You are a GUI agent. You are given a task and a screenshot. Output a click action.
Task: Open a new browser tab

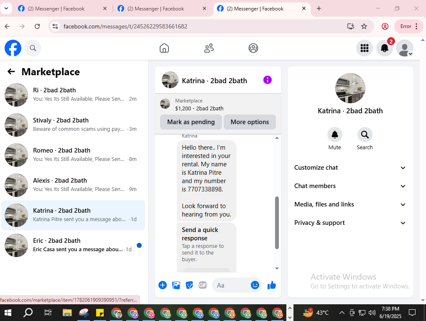pos(319,8)
